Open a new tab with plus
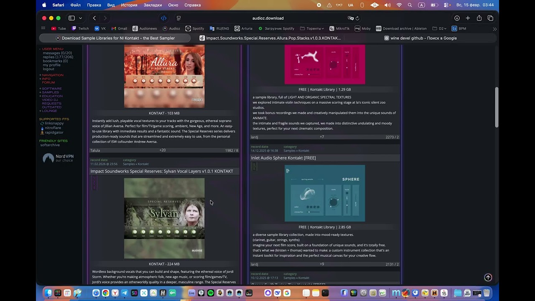The width and height of the screenshot is (535, 301). (x=468, y=18)
